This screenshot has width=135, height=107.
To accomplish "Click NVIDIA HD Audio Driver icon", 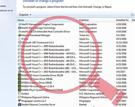I will [x=20, y=86].
